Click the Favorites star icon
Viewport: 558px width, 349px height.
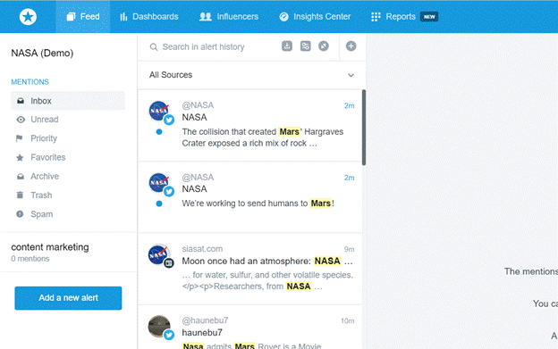(x=20, y=158)
